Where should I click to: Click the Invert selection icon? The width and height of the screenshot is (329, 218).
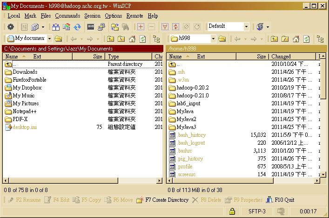click(175, 27)
